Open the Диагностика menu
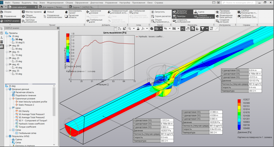Screen dimensions: 274x147 [x=97, y=3]
